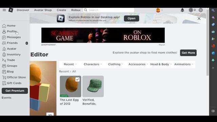Open the browser sidebar Outlook icon
This screenshot has height=122, width=217.
click(x=213, y=53)
